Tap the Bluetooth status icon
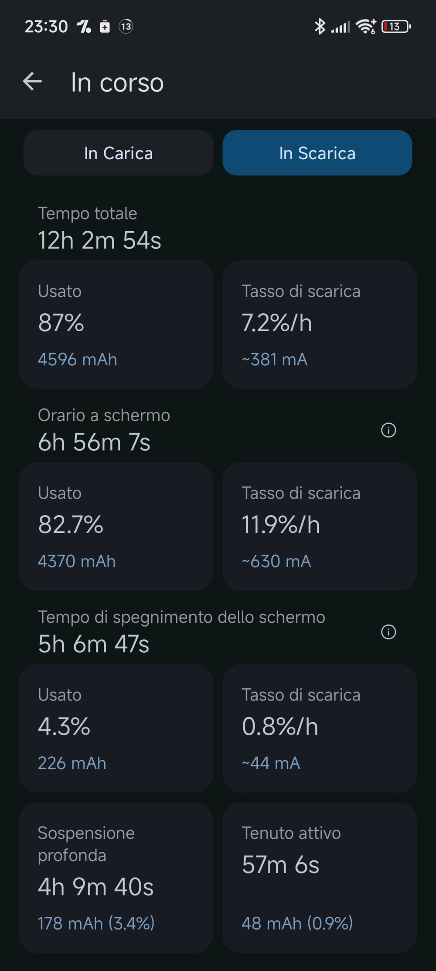The width and height of the screenshot is (436, 971). (x=320, y=27)
